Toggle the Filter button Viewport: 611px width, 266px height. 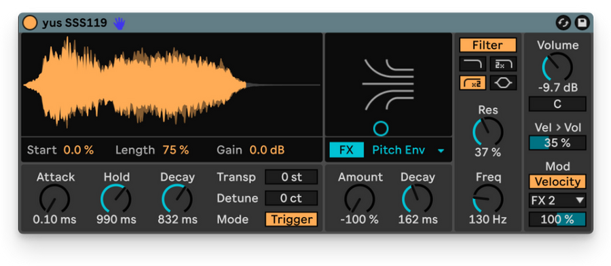pyautogui.click(x=488, y=45)
